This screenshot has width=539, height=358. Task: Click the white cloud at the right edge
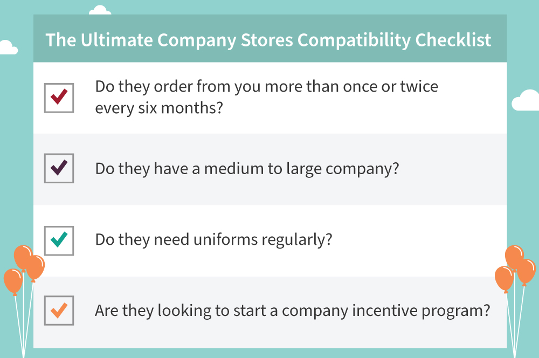tap(526, 100)
